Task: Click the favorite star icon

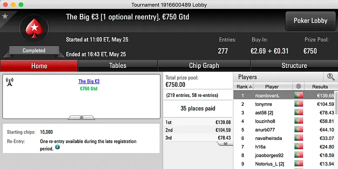Action: (x=5, y=16)
